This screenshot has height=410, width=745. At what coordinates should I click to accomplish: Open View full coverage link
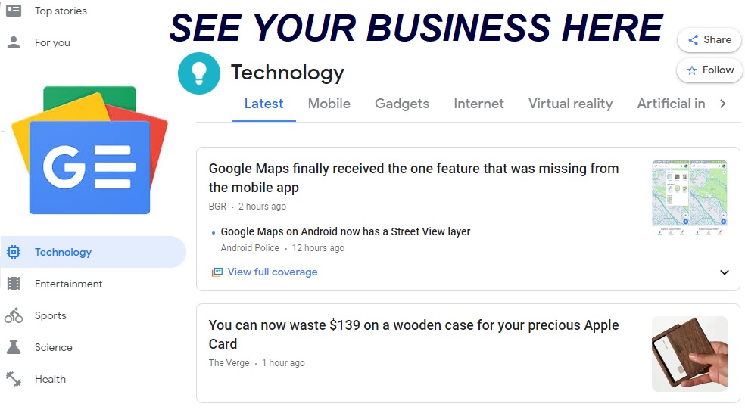[x=273, y=272]
